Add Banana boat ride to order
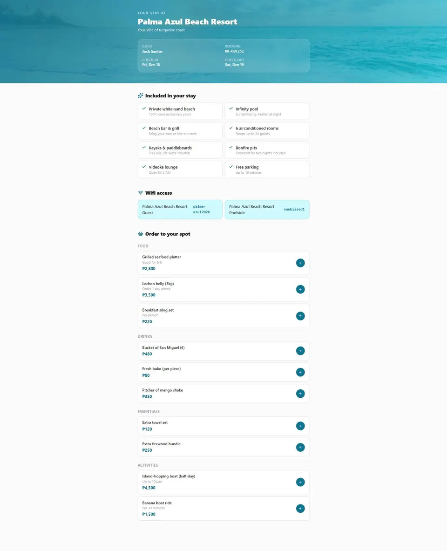This screenshot has height=551, width=447. coord(300,509)
